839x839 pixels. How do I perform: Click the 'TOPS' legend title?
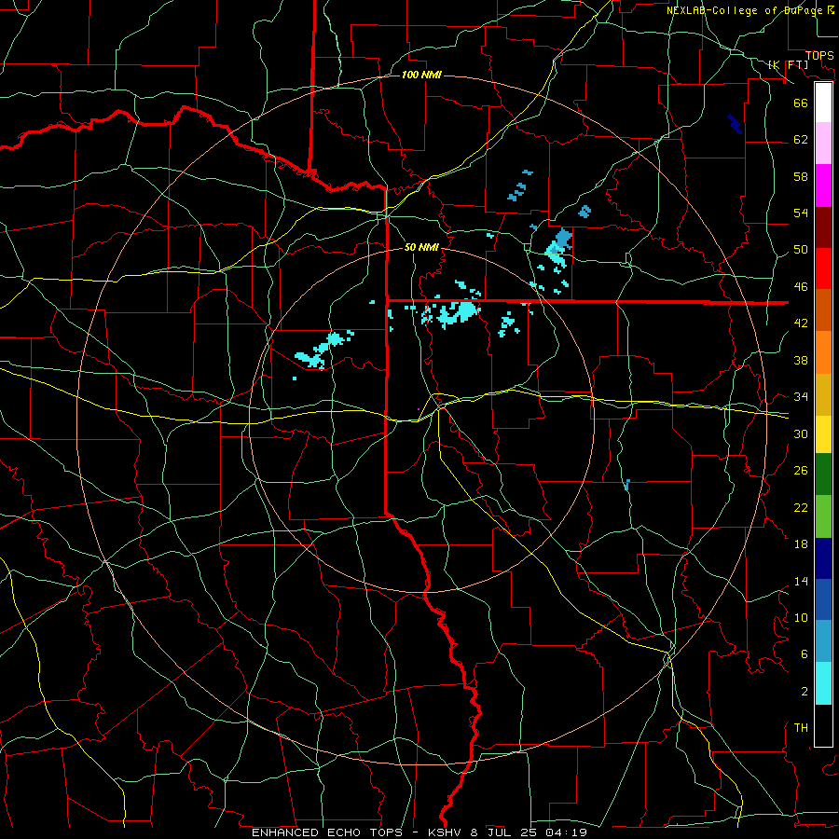819,55
